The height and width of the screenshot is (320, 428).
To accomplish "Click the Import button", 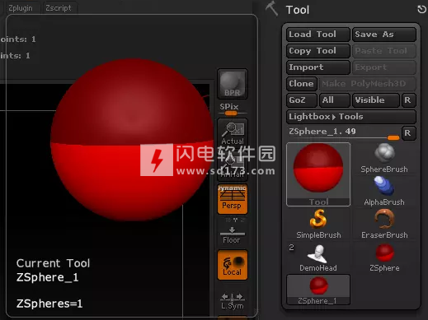I will 318,67.
